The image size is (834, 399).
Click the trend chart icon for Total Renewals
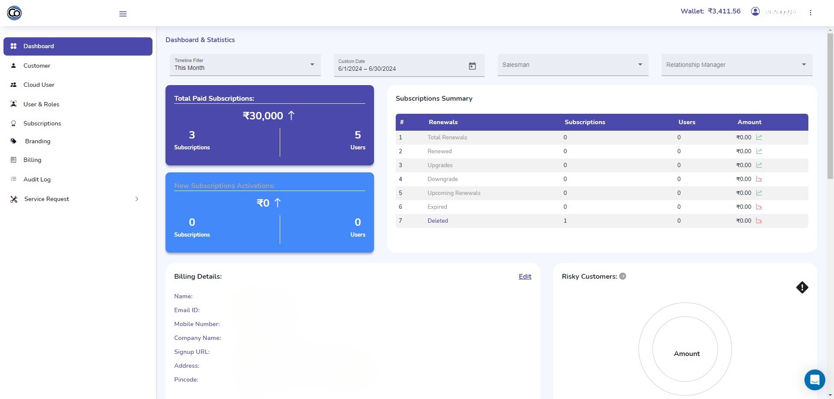click(x=759, y=137)
